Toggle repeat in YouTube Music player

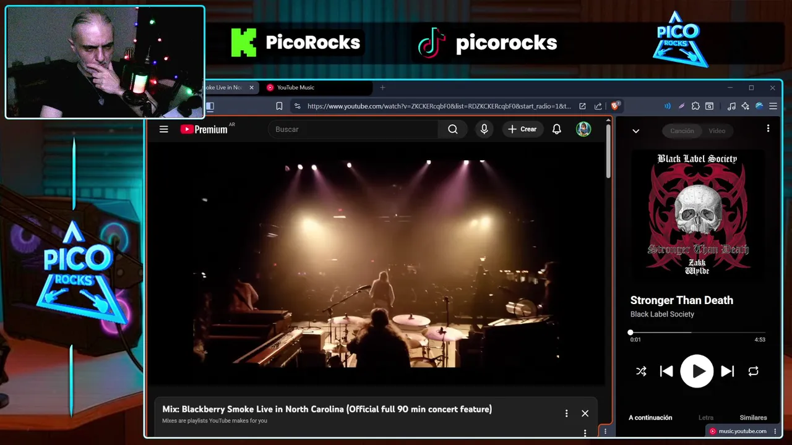753,371
